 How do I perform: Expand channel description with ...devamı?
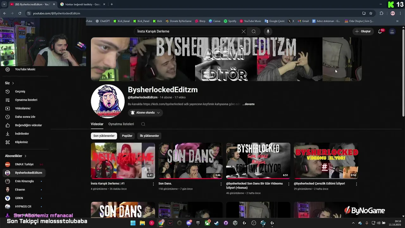click(248, 104)
